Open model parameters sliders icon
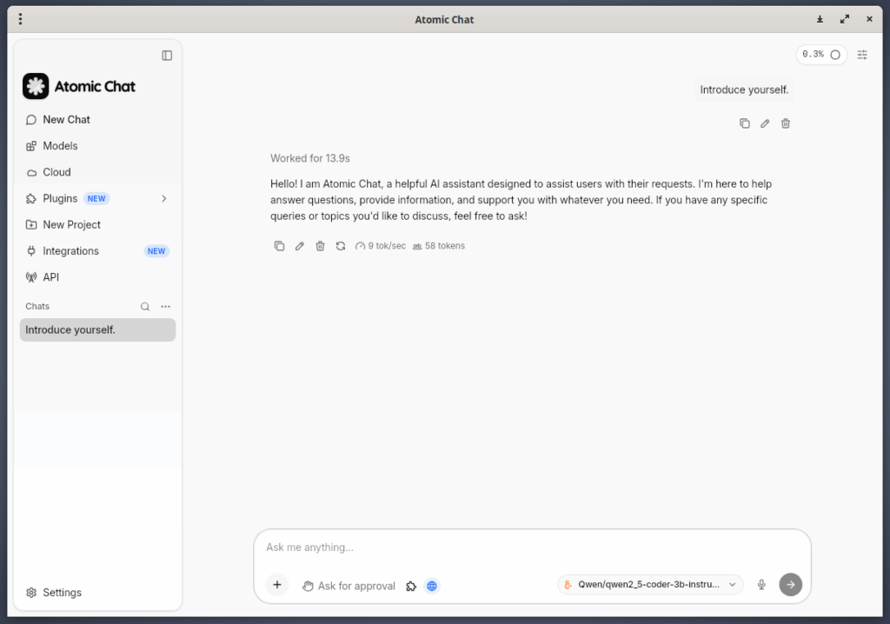Viewport: 890px width, 624px height. pyautogui.click(x=862, y=55)
